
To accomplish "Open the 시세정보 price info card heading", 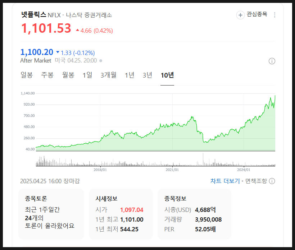I will pos(106,199).
